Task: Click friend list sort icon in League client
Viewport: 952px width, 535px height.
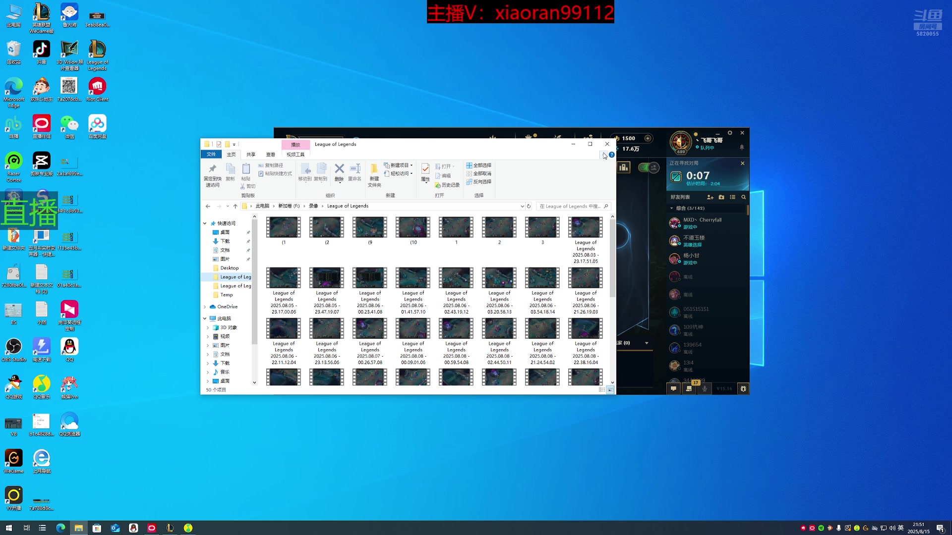Action: pos(732,197)
